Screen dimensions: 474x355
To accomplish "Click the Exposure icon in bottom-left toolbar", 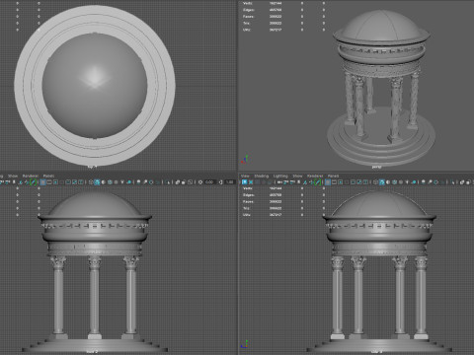I will click(200, 182).
